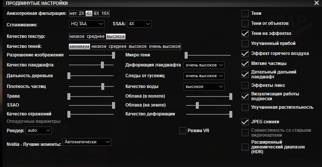Screen dimensions: 322x167
Task: Uncheck the Эффект горячего воздуха checkbox
Action: pyautogui.click(x=245, y=53)
